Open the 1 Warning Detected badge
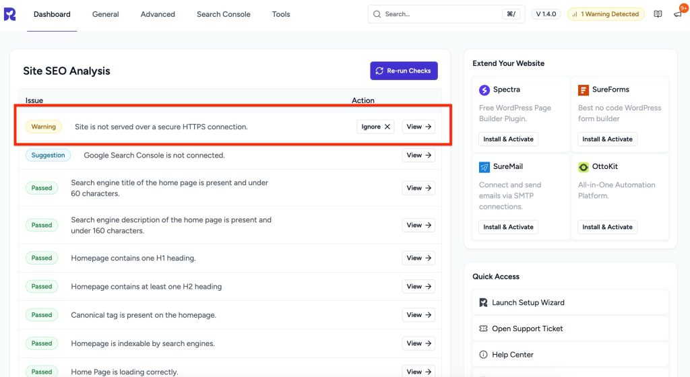 (x=606, y=14)
